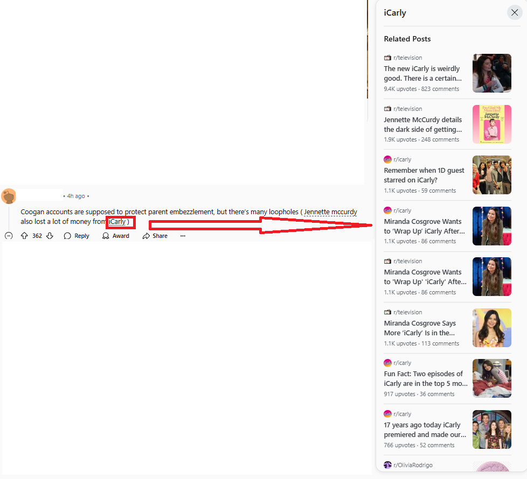Screen dimensions: 527x479
Task: Click thumbnail of r/television Miranda Wrap Up post
Action: click(x=492, y=277)
